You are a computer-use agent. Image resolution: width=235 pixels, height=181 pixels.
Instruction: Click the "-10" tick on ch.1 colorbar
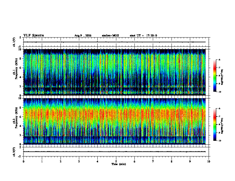click(219, 92)
